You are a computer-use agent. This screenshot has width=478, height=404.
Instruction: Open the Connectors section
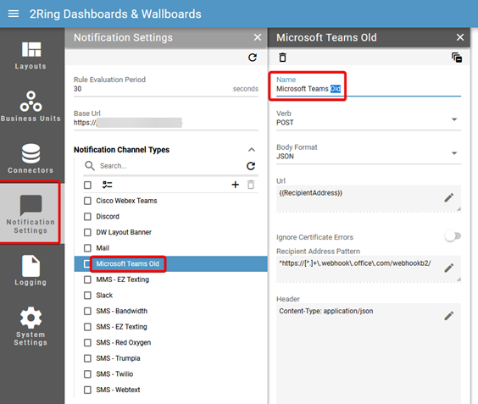(x=31, y=158)
